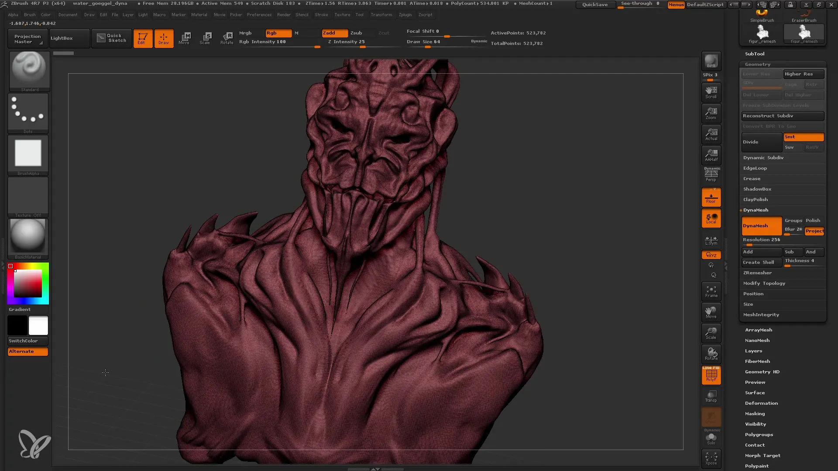Click the ZRemesher tool icon

tap(757, 273)
